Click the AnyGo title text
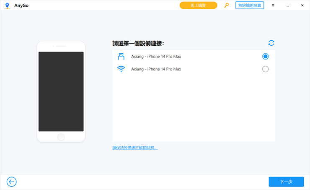The width and height of the screenshot is (310, 190). click(21, 5)
